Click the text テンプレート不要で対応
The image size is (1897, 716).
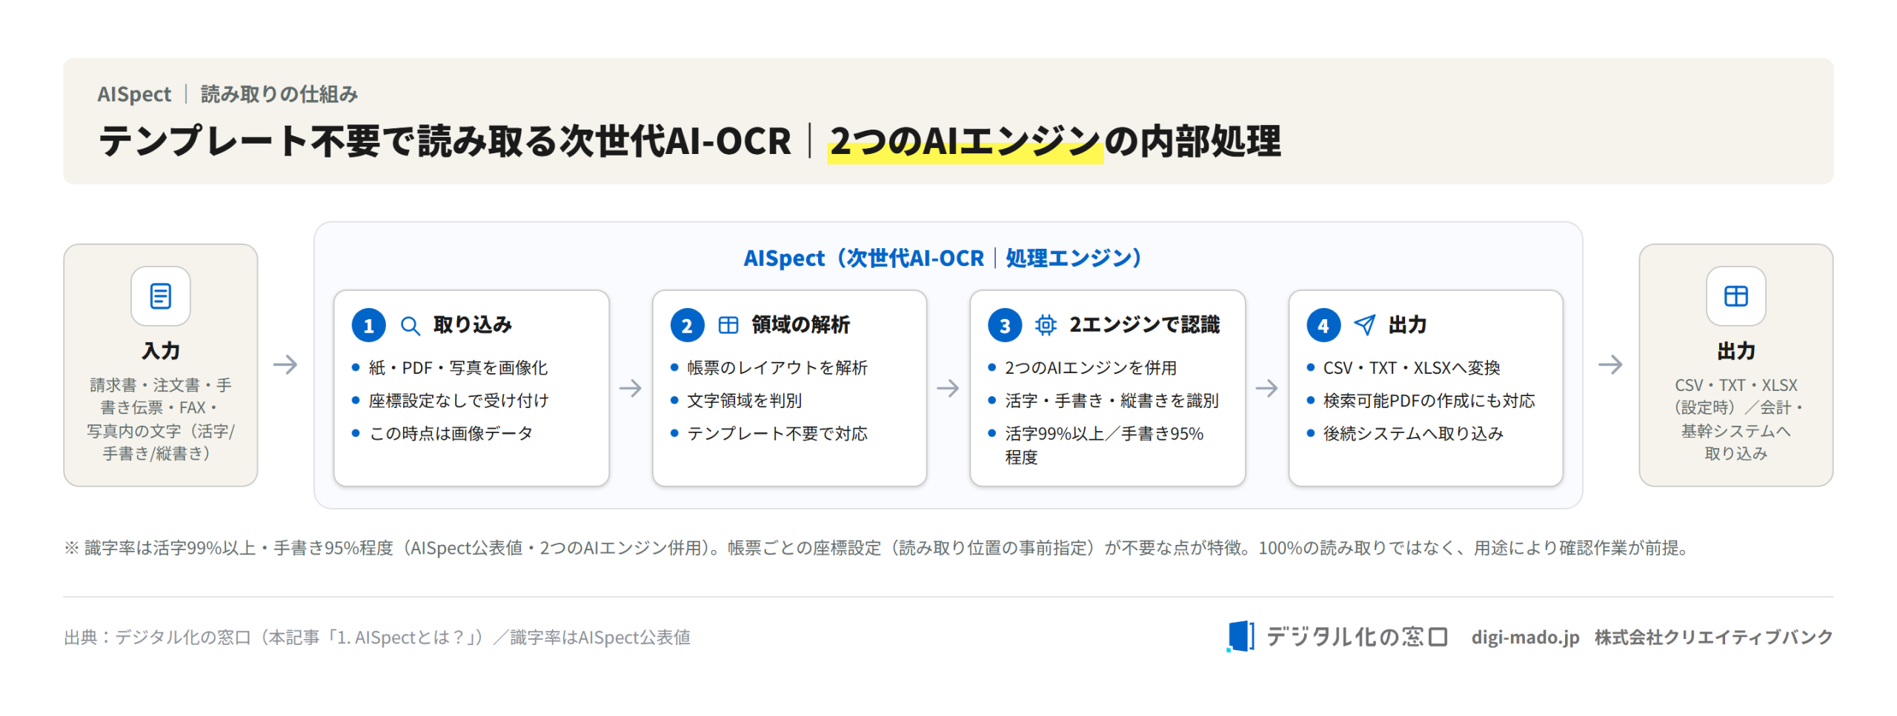(x=777, y=433)
